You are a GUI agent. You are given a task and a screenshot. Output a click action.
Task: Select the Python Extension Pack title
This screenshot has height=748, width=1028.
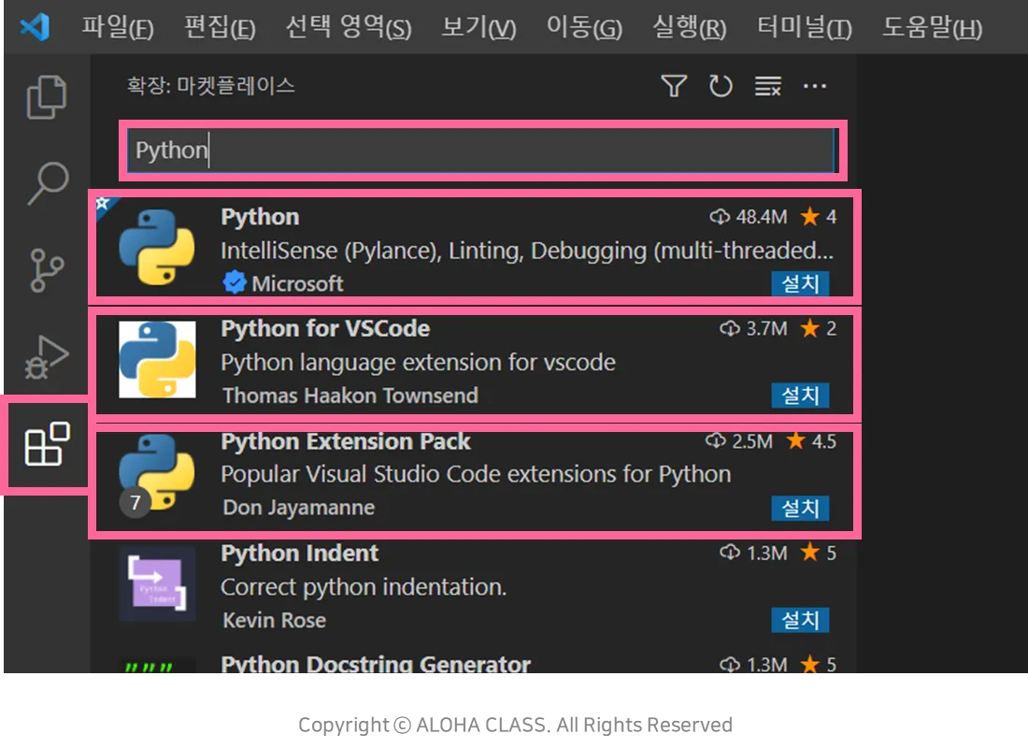coord(346,441)
